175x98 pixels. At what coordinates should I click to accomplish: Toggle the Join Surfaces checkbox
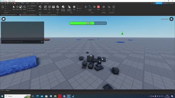point(28,11)
